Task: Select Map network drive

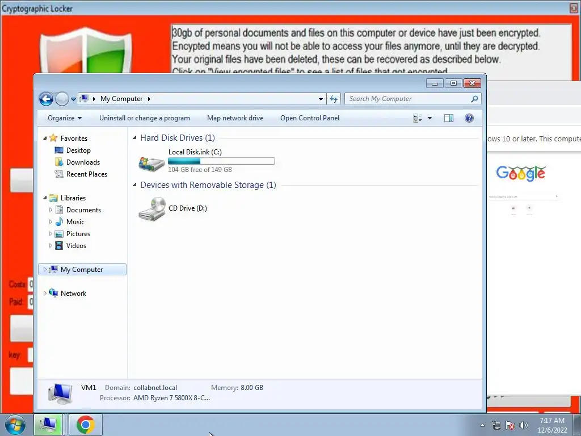Action: coord(235,118)
